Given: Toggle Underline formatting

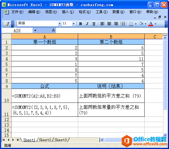Looking at the screenshot, I should coord(94,24).
